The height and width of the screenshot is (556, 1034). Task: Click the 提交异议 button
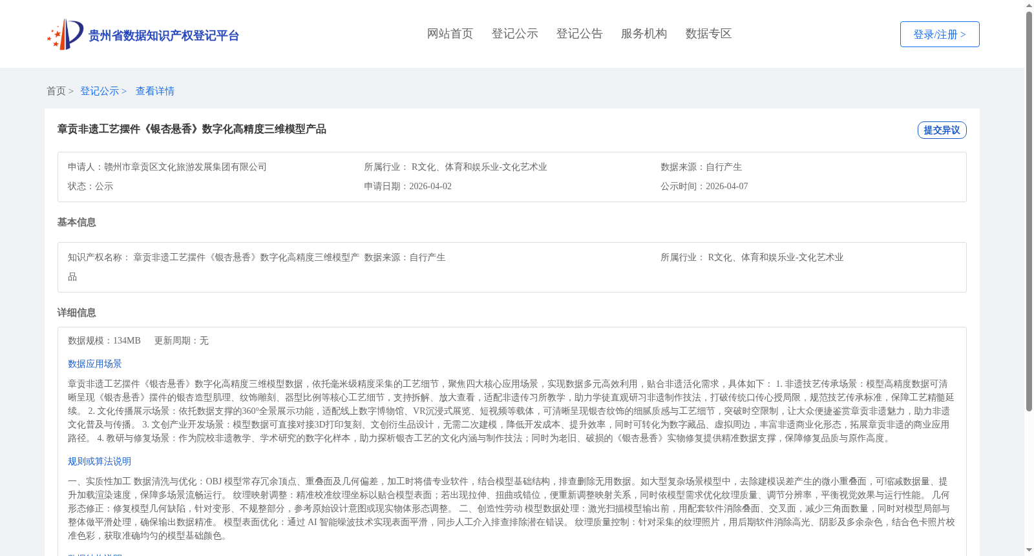(942, 130)
